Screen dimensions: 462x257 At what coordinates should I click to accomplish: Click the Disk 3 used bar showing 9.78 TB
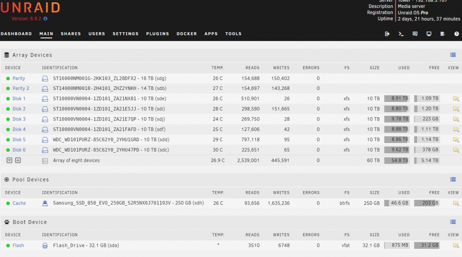397,119
